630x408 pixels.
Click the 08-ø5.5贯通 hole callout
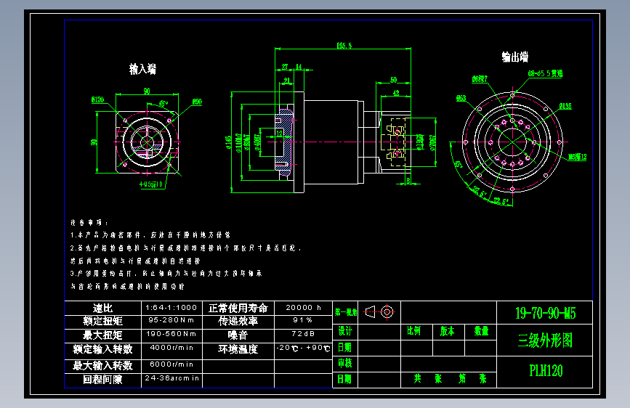coord(545,73)
